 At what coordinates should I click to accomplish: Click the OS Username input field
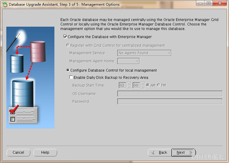(x=170, y=94)
